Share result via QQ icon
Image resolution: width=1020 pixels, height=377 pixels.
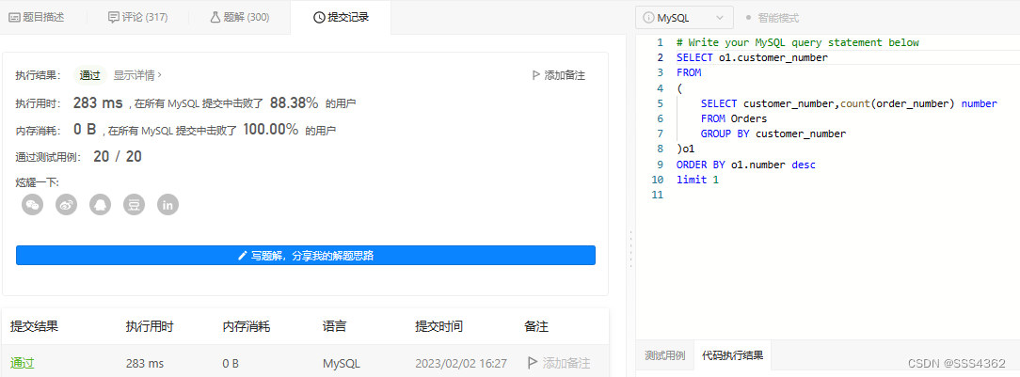[100, 205]
